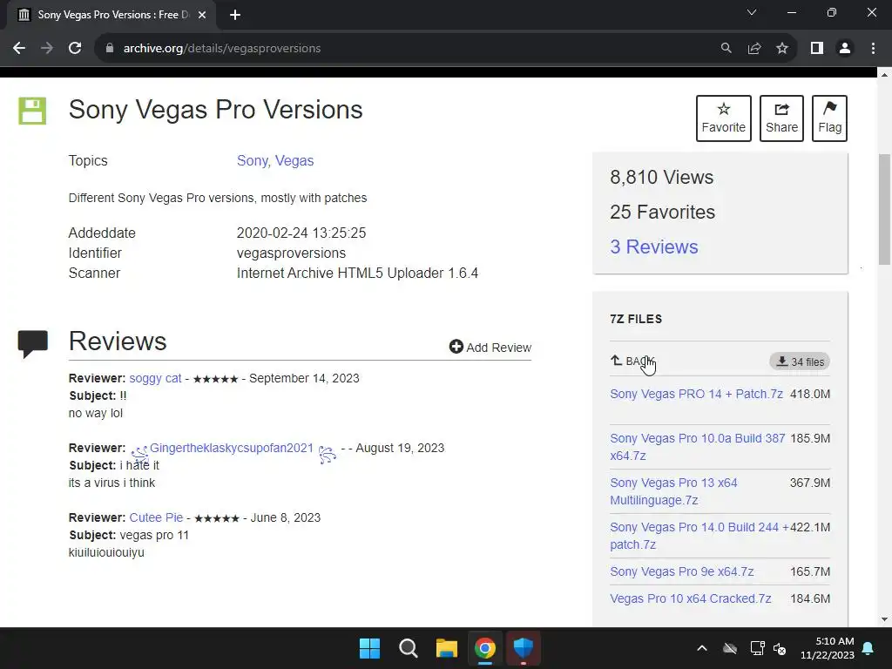Open the Chrome profile menu
The height and width of the screenshot is (669, 892).
(845, 49)
